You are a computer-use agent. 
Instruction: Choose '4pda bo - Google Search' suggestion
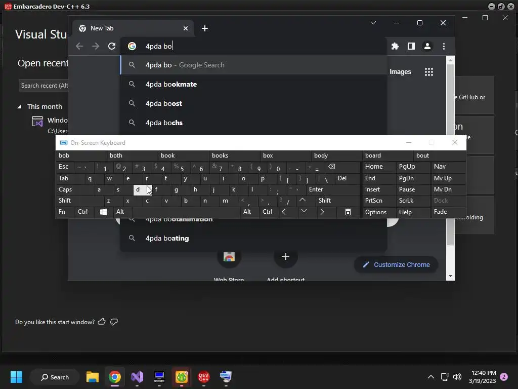click(x=253, y=65)
